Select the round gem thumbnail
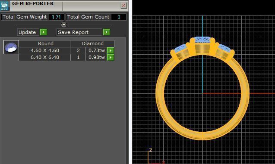The width and height of the screenshot is (275, 164). (11, 47)
